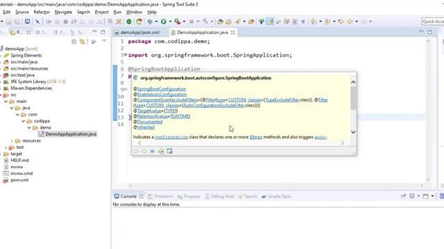Screen dimensions: 444x249
Task: Maximize the editor area
Action: (x=430, y=32)
